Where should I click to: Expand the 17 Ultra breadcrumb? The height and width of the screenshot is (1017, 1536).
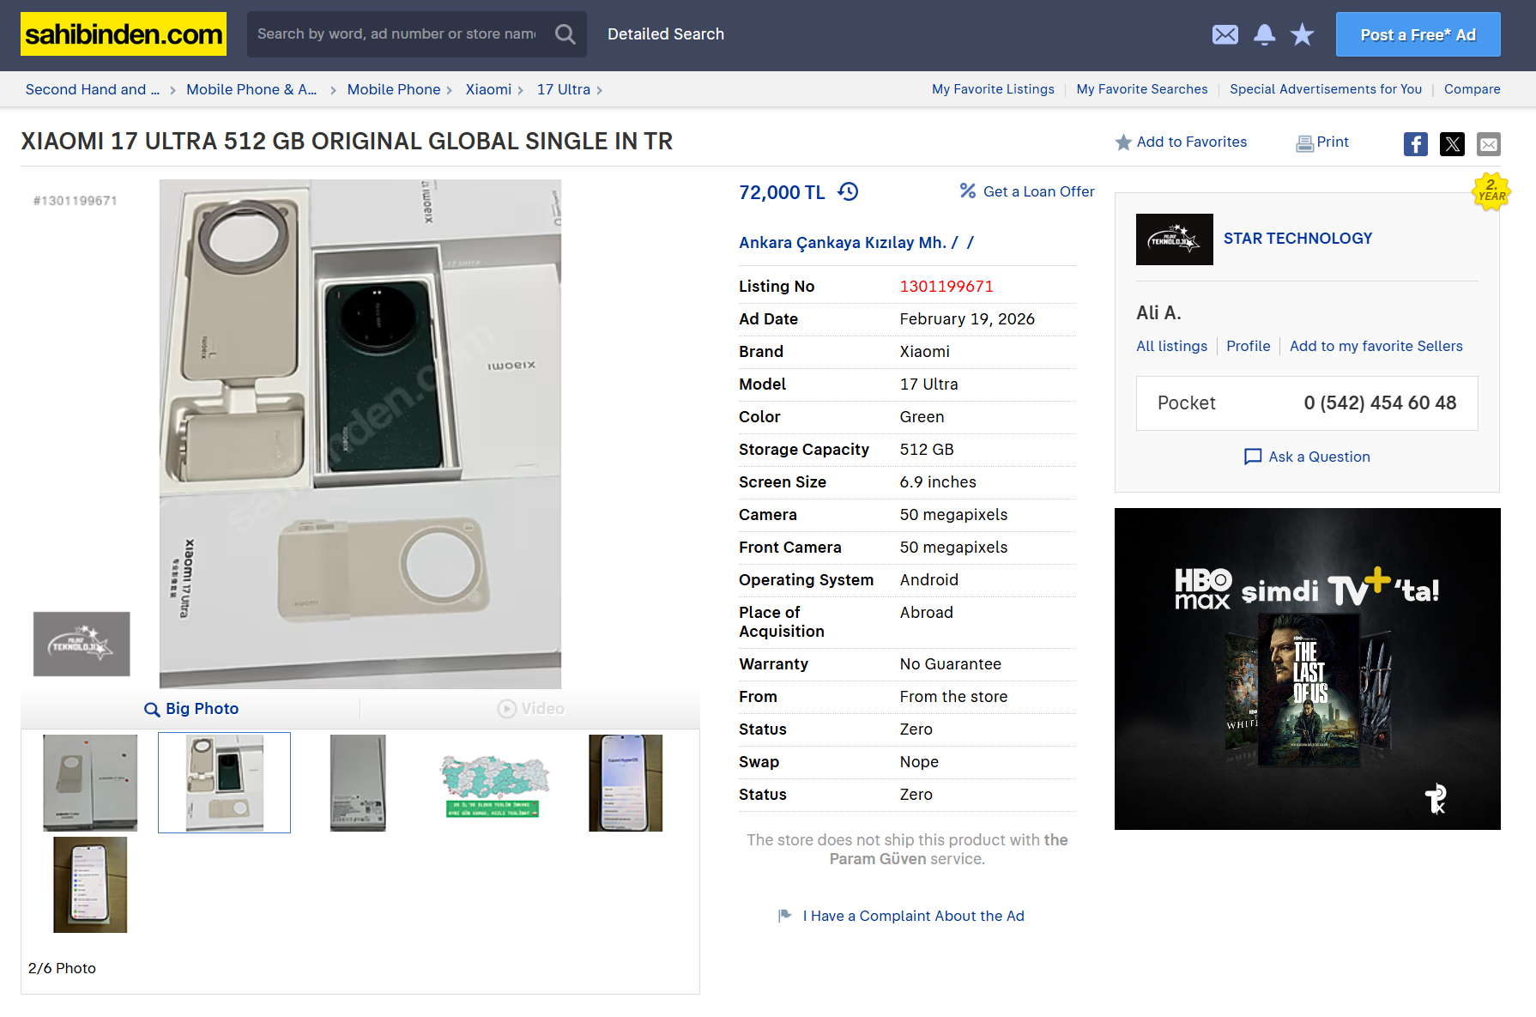(563, 89)
